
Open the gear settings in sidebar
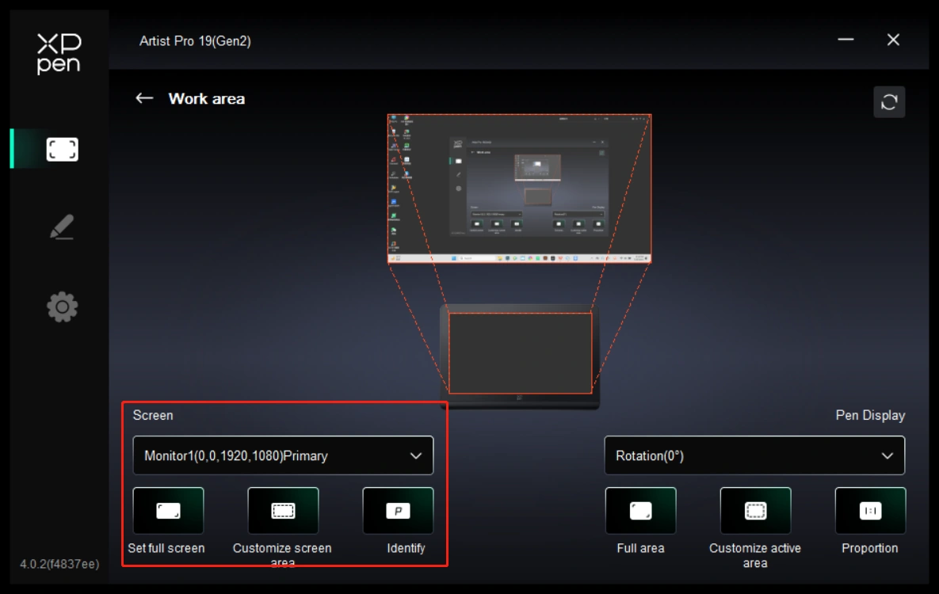(62, 307)
